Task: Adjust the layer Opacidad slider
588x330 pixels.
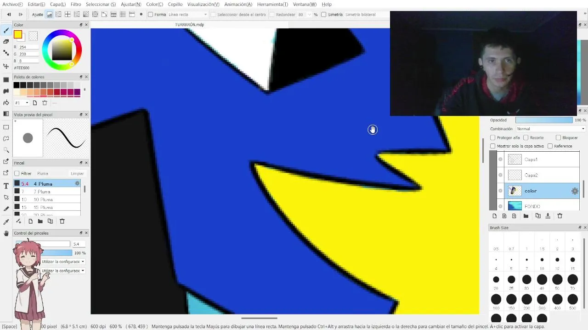Action: tap(544, 120)
